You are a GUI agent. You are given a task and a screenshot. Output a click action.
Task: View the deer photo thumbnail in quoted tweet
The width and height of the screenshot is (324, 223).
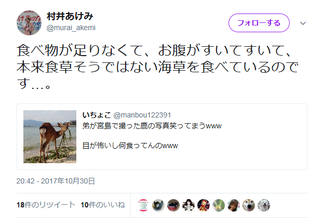pos(50,137)
